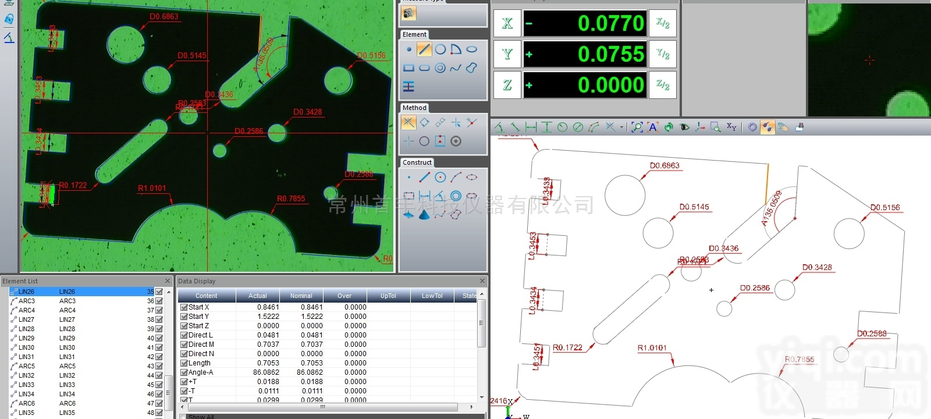Choose the Ellipse element tool
Image resolution: width=931 pixels, height=419 pixels.
[472, 49]
